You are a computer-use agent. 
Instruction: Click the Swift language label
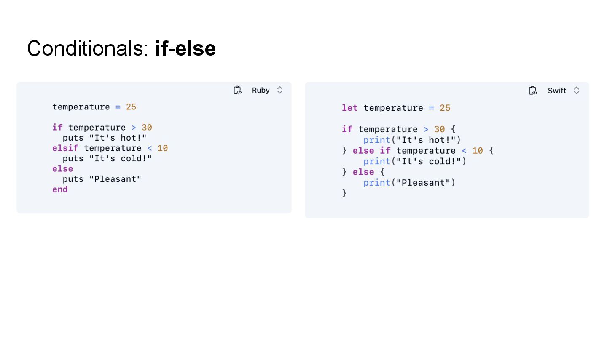(x=557, y=91)
